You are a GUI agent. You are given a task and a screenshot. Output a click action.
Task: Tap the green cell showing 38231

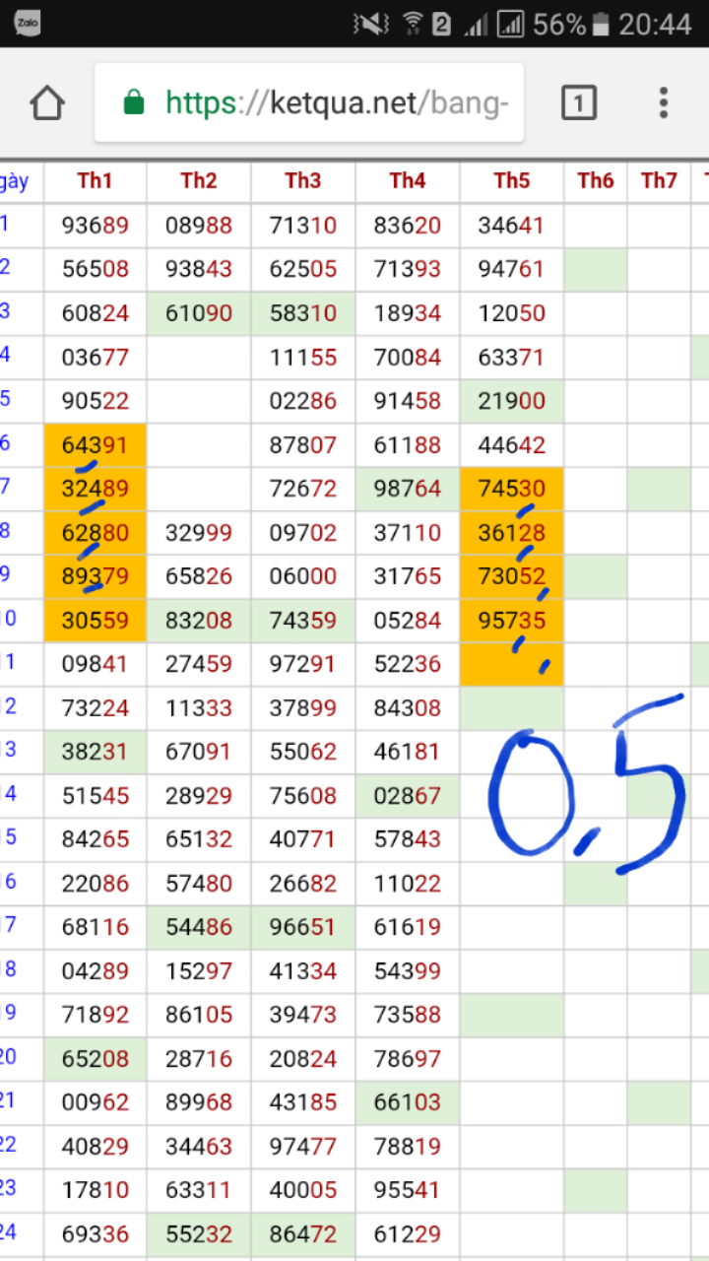(96, 752)
